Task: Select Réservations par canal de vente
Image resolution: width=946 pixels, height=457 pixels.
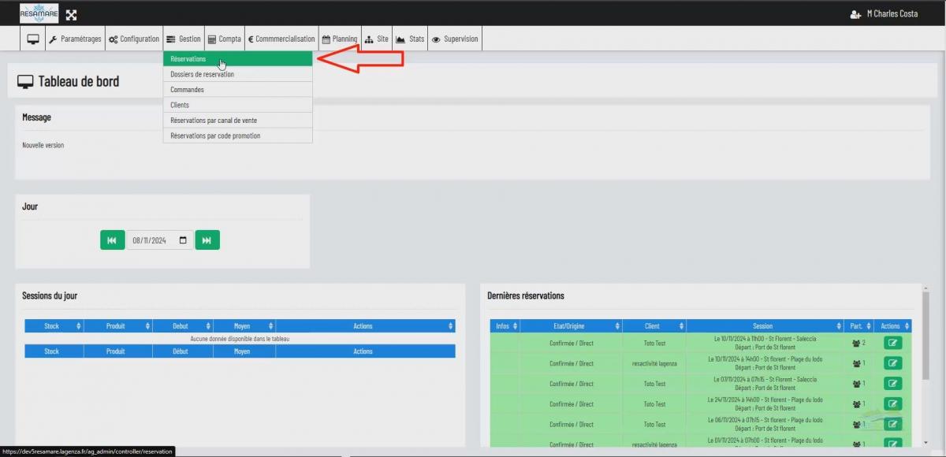Action: tap(237, 121)
